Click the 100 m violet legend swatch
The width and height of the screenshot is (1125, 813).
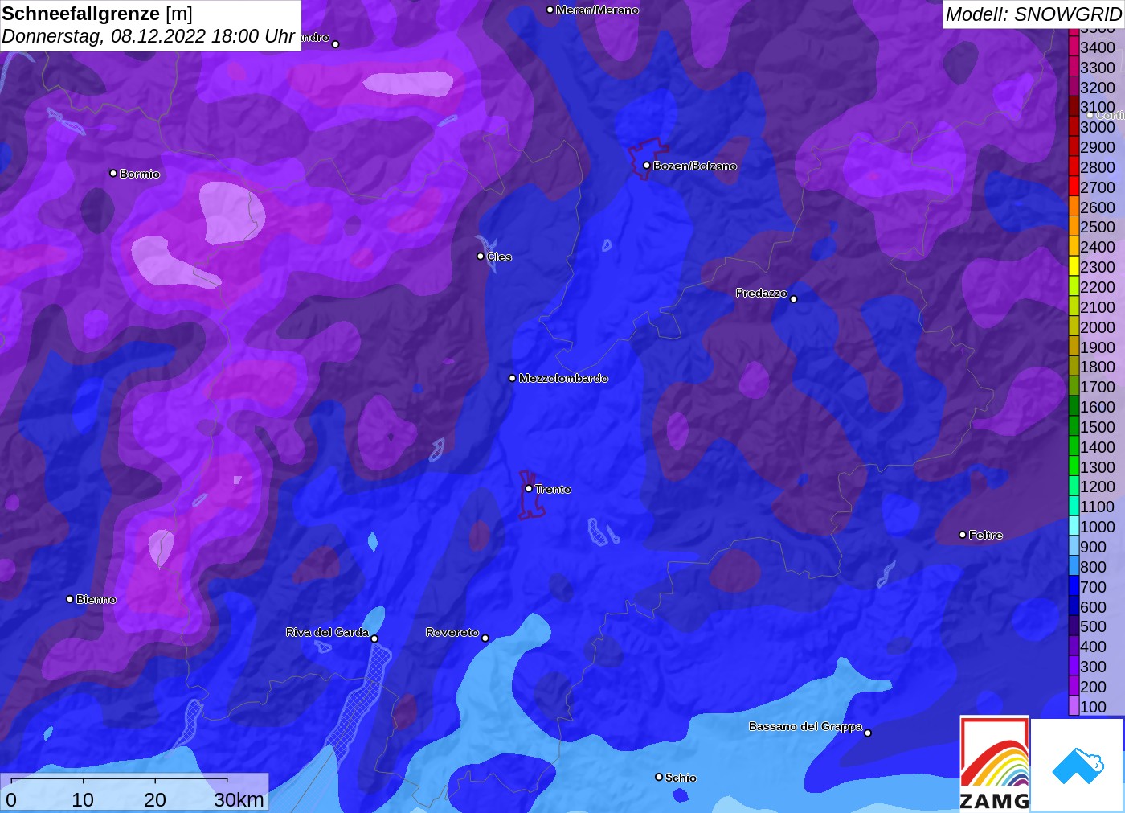(x=1074, y=706)
